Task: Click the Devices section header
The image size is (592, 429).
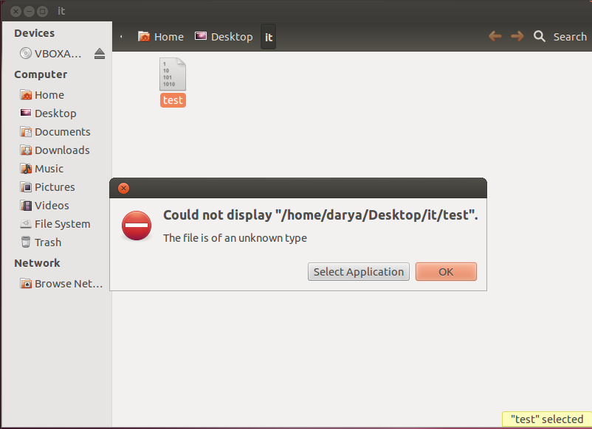Action: (x=35, y=33)
